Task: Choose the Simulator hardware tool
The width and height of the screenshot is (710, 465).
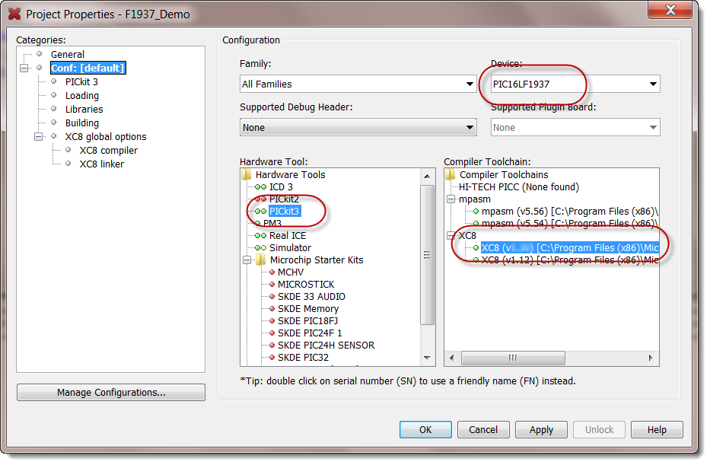Action: [x=289, y=247]
